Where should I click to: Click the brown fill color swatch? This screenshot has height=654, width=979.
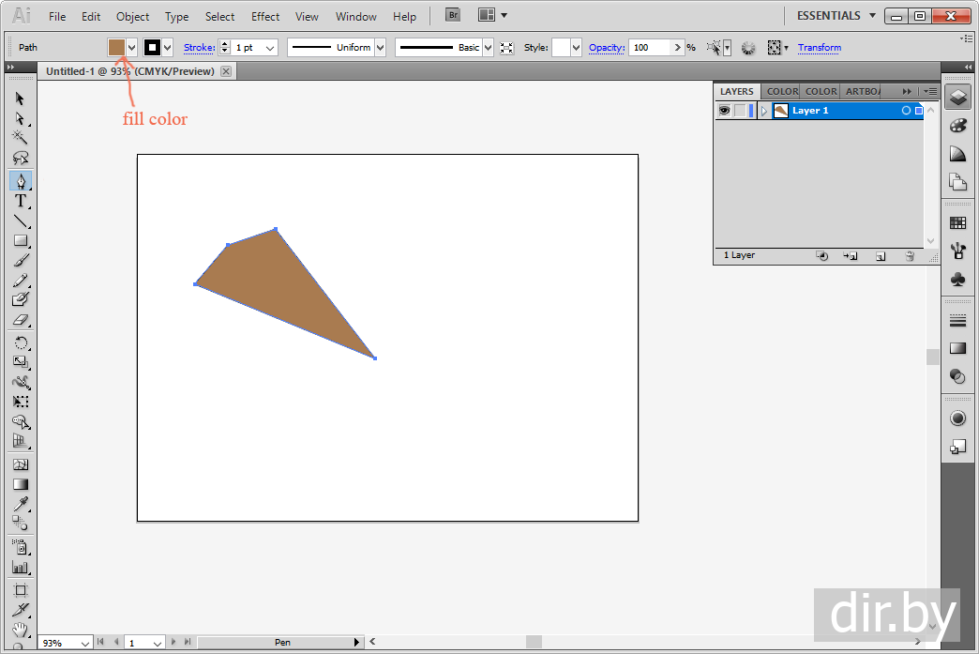pos(116,47)
